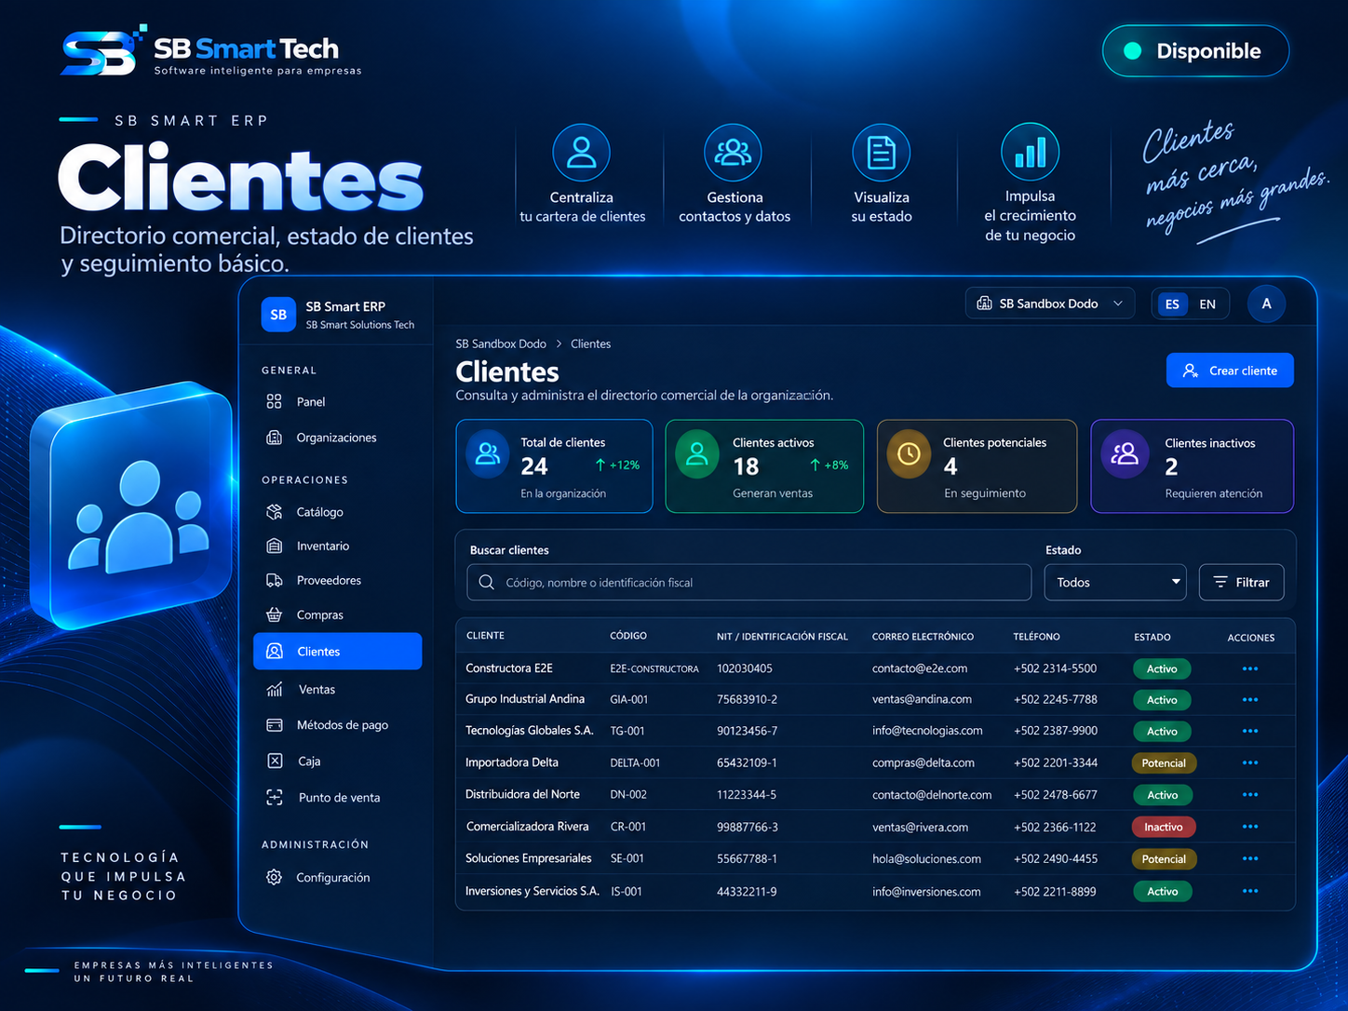
Task: Open actions menu for Distribuidora del Norte
Action: click(1250, 794)
